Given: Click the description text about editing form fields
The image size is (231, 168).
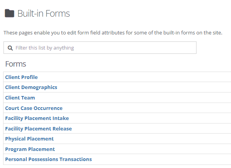Looking at the screenshot, I should coord(113,33).
